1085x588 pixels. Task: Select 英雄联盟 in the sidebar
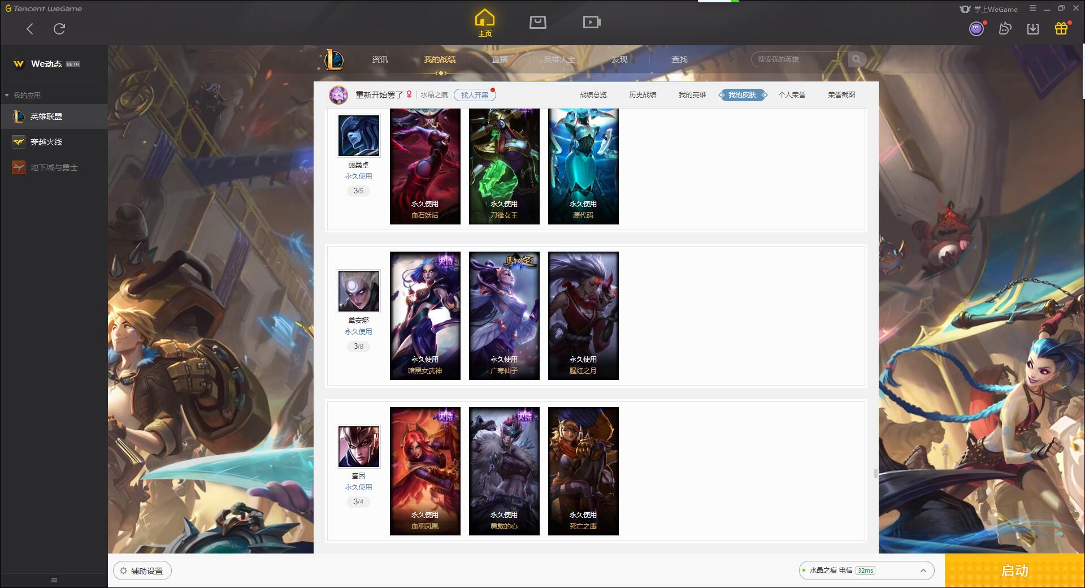point(54,116)
